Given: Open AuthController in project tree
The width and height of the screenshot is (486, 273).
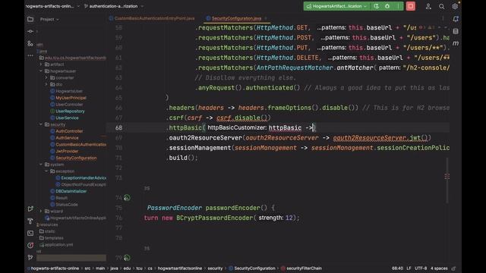Looking at the screenshot, I should tap(69, 131).
